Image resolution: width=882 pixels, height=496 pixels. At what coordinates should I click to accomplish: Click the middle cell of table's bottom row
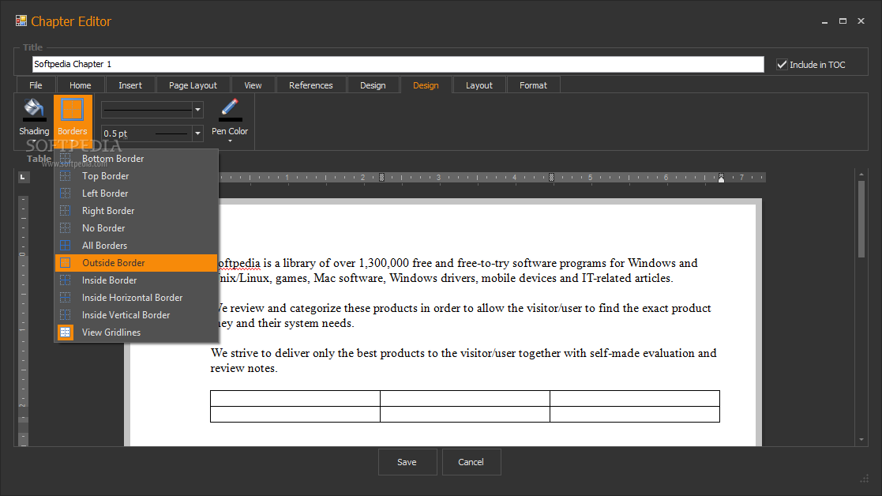(x=464, y=414)
